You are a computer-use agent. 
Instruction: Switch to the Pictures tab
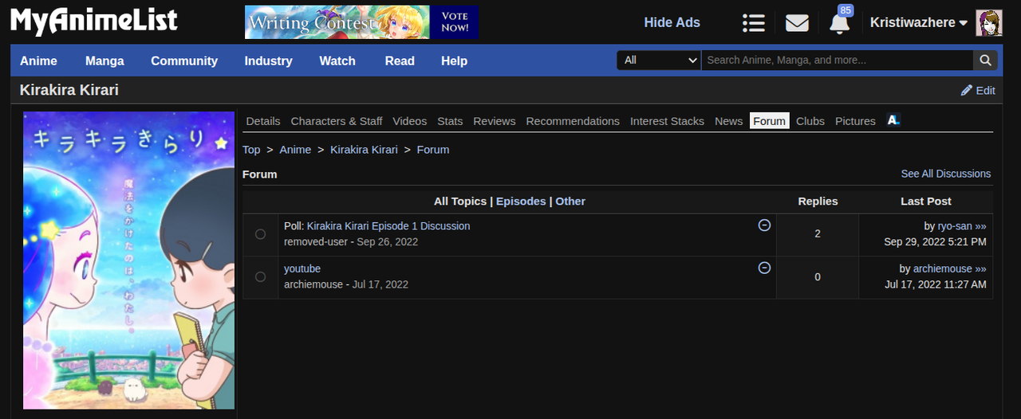click(855, 121)
